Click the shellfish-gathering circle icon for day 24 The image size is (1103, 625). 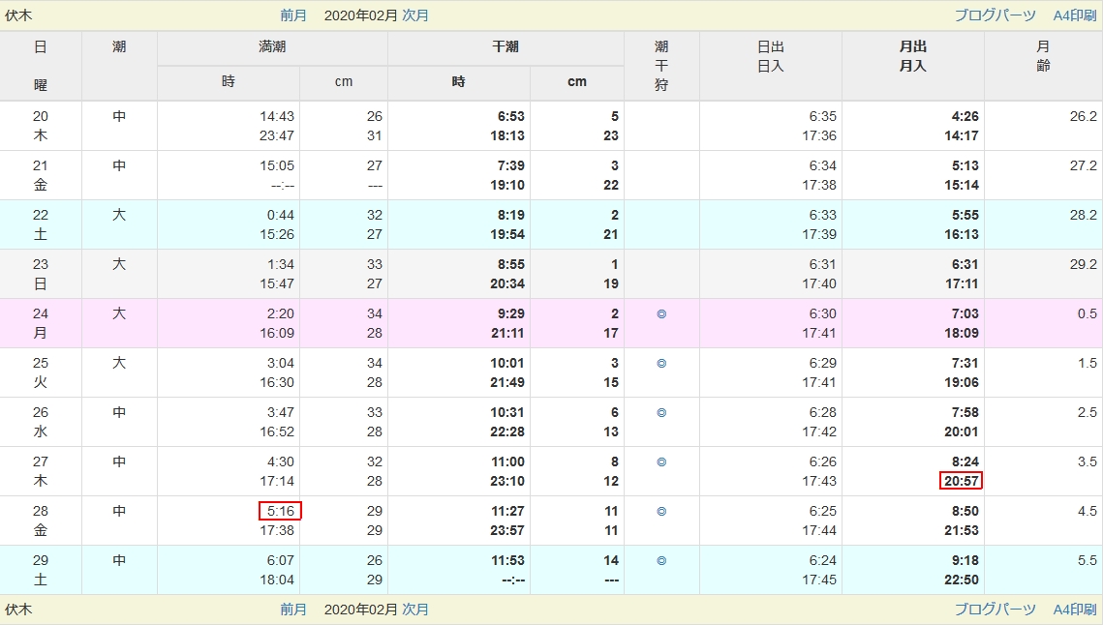[x=661, y=314]
